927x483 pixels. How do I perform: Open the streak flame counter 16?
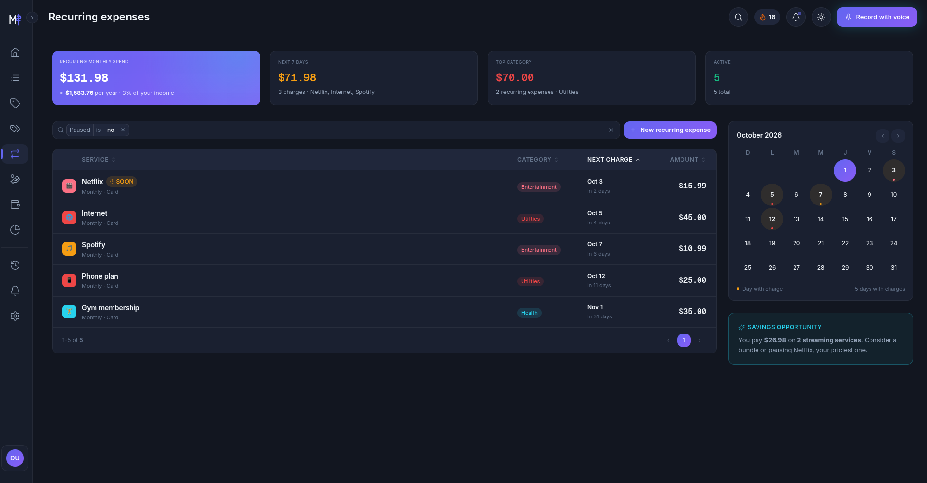click(x=767, y=17)
